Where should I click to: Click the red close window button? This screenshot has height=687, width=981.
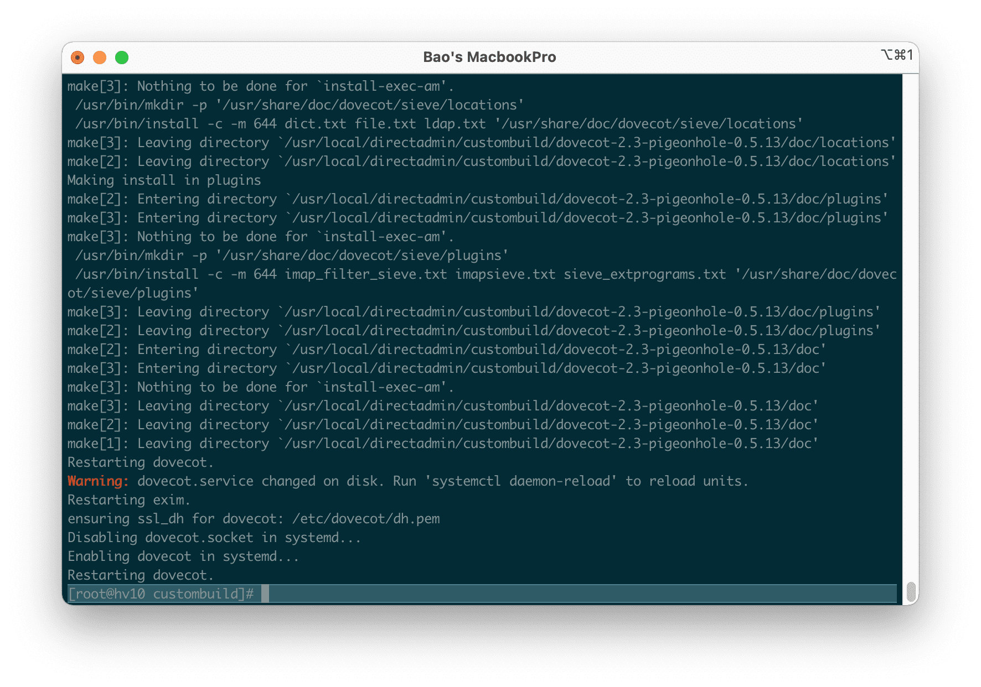coord(78,57)
